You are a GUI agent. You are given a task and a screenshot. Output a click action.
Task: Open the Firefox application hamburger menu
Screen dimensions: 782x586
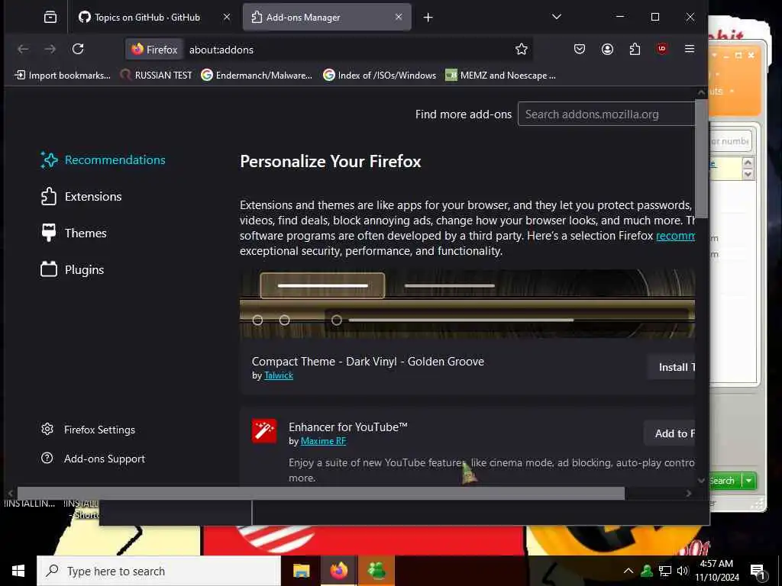[x=690, y=49]
